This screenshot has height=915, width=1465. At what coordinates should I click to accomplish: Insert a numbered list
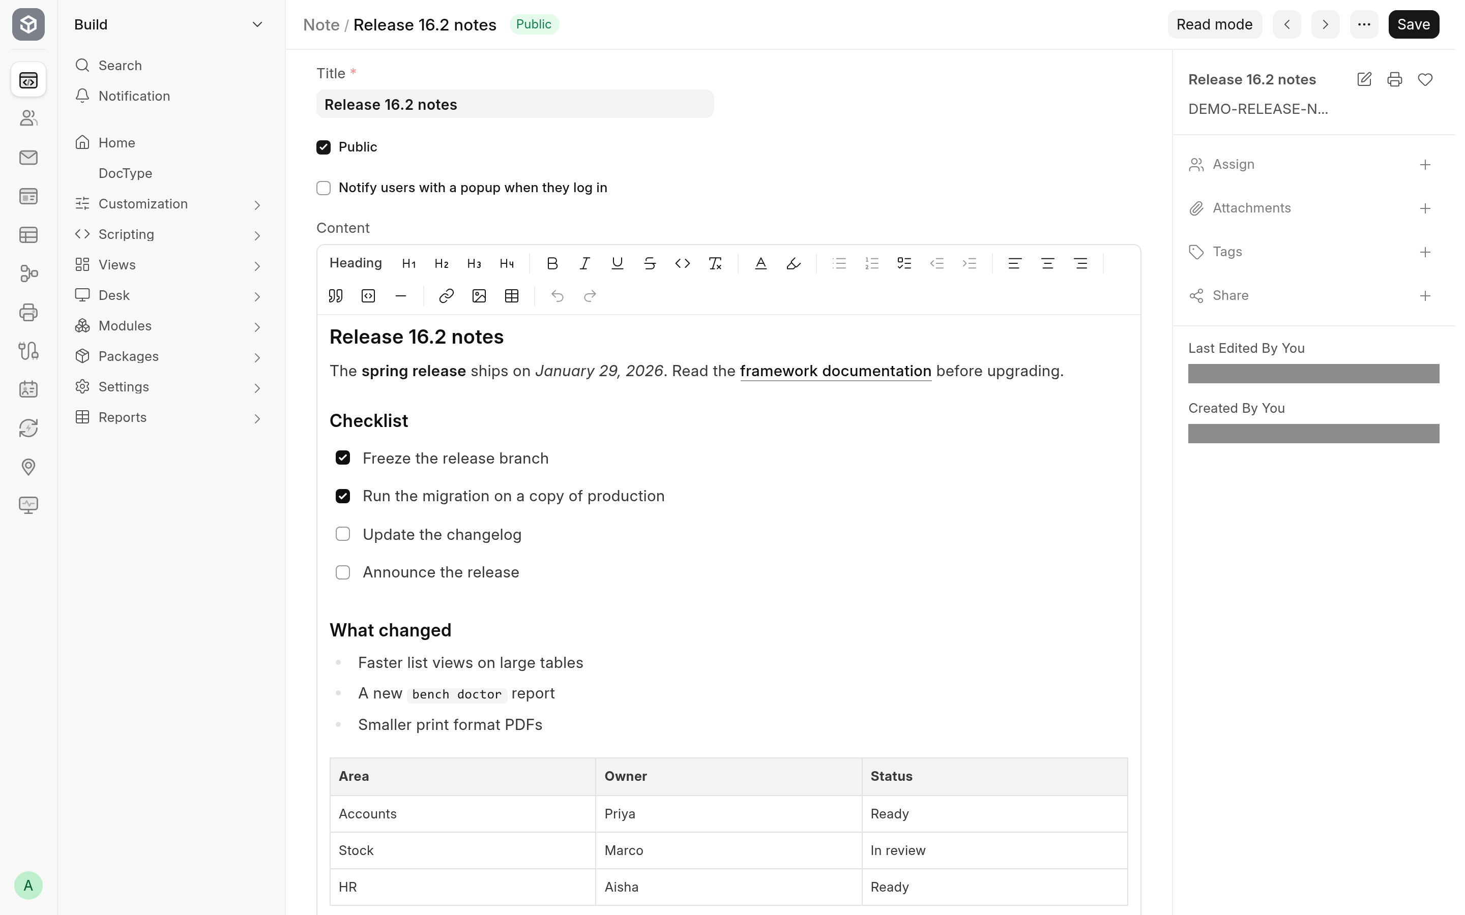click(x=872, y=263)
